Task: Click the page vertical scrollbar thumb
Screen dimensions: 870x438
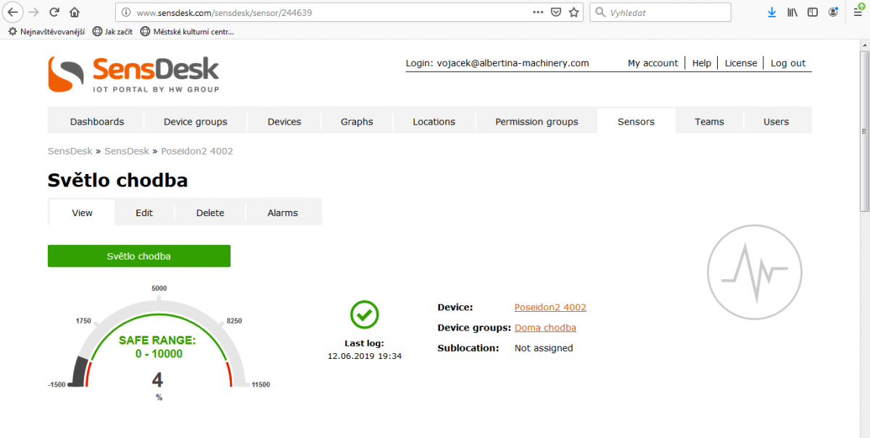Action: [864, 132]
